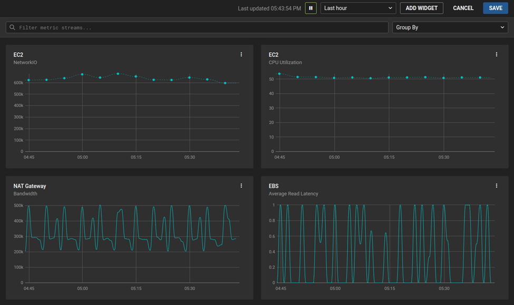Focus the Filter metric streams field
This screenshot has width=514, height=305.
pyautogui.click(x=197, y=27)
